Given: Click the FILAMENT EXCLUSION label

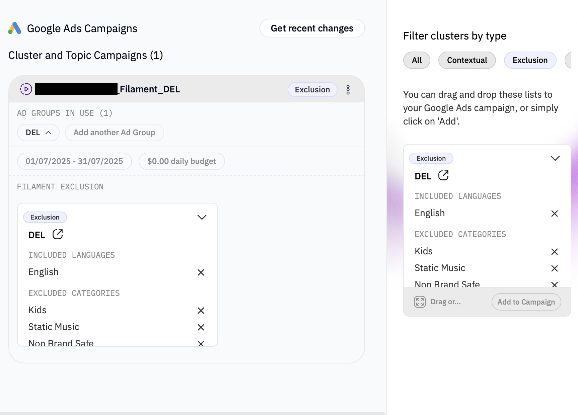Looking at the screenshot, I should tap(60, 187).
